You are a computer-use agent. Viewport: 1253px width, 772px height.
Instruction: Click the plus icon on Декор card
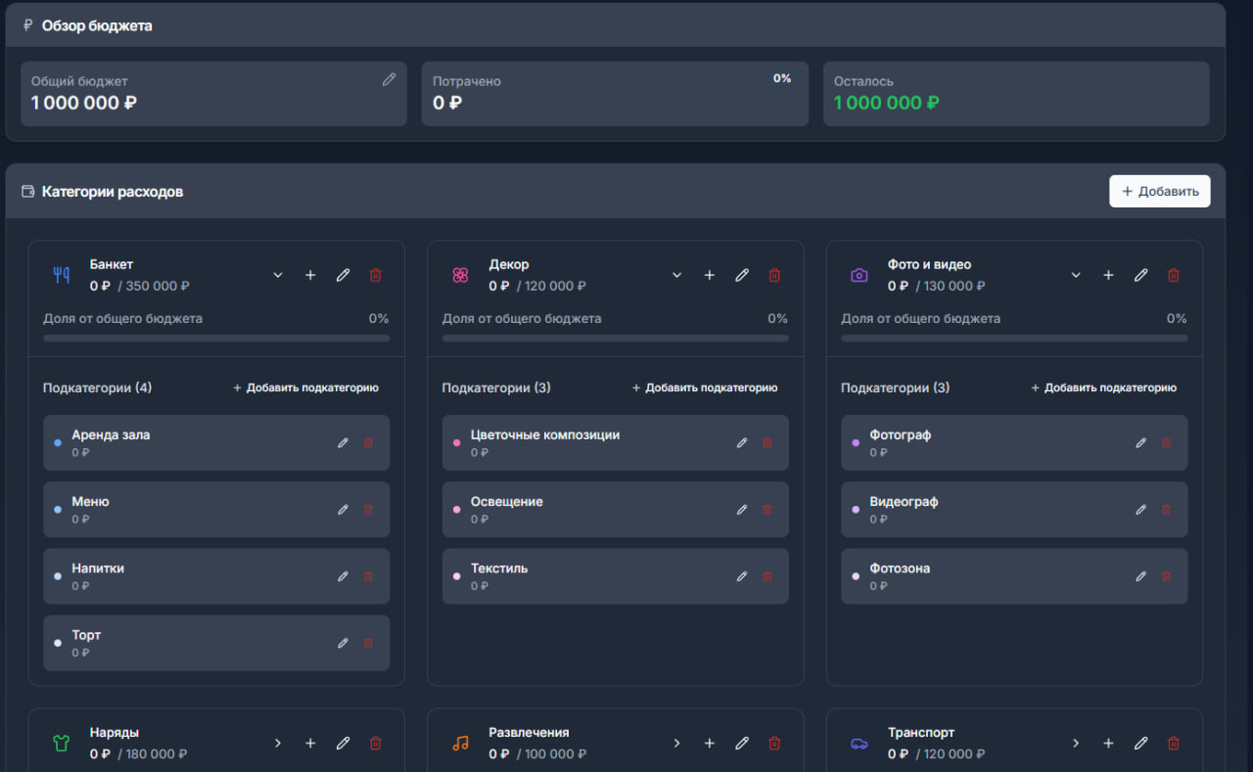[x=710, y=275]
